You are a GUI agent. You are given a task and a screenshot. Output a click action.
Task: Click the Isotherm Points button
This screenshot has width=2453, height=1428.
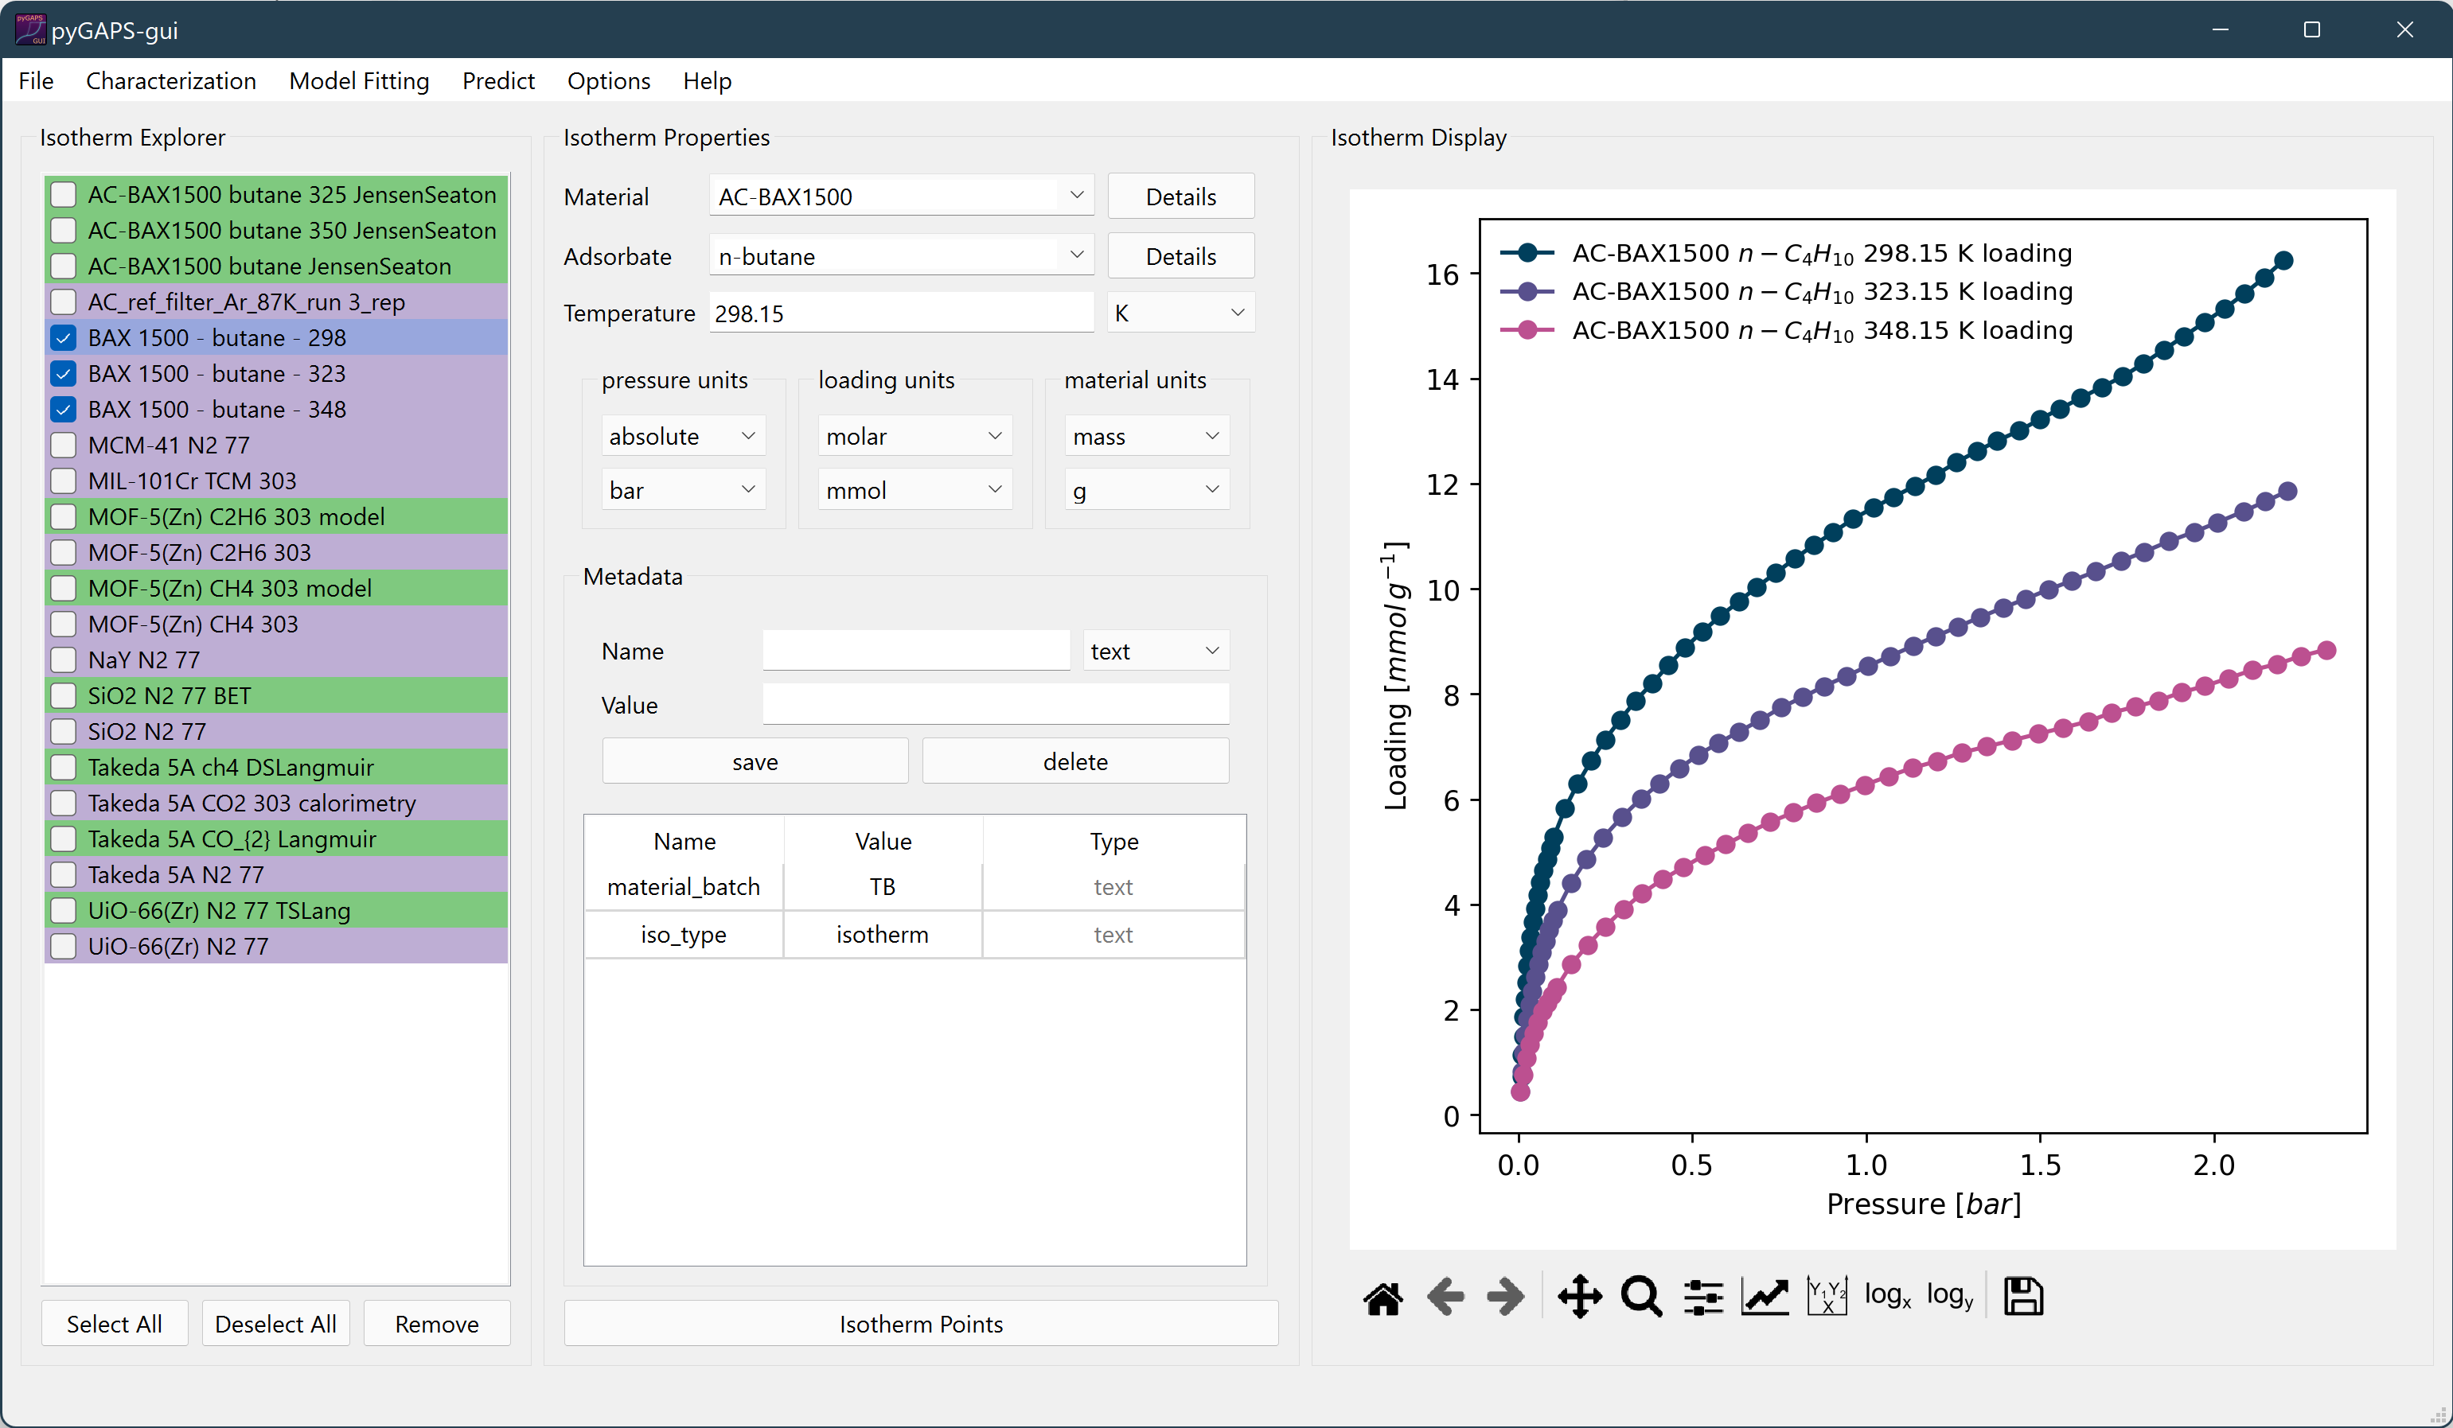[x=920, y=1324]
